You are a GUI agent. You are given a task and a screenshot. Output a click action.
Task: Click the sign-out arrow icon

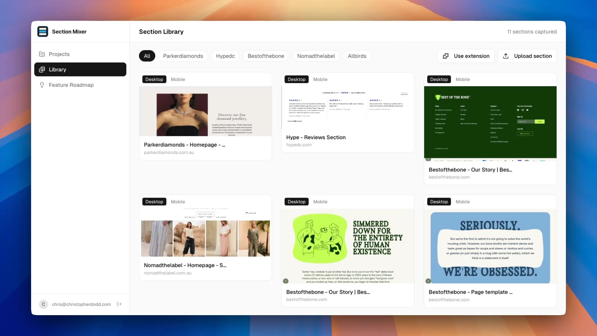[x=119, y=304]
